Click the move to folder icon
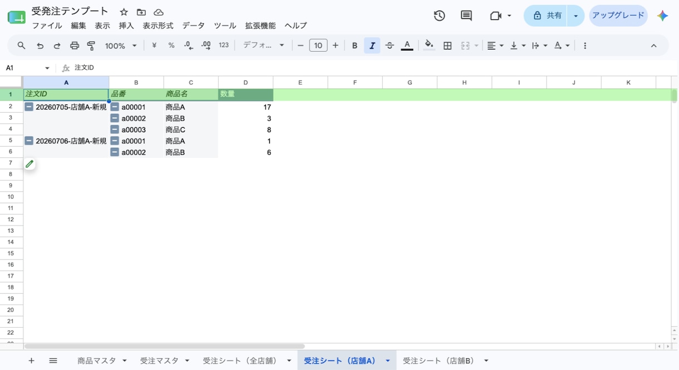This screenshot has height=370, width=679. tap(141, 12)
